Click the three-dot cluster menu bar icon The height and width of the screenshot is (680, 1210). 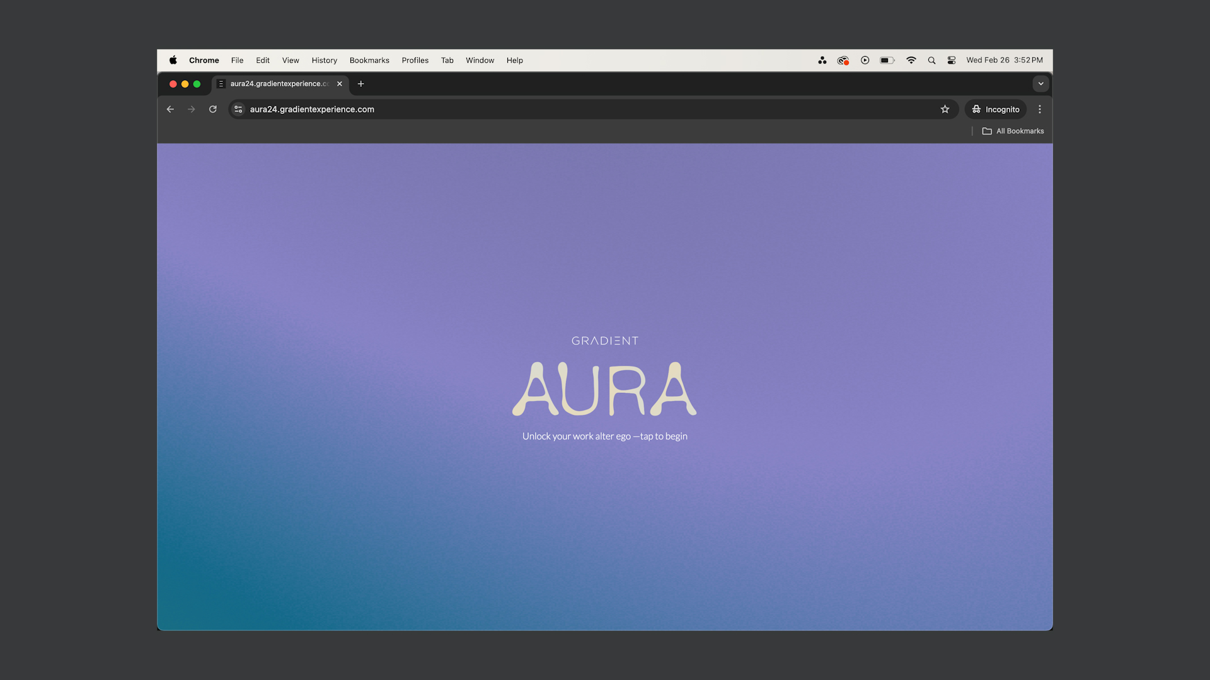(822, 60)
